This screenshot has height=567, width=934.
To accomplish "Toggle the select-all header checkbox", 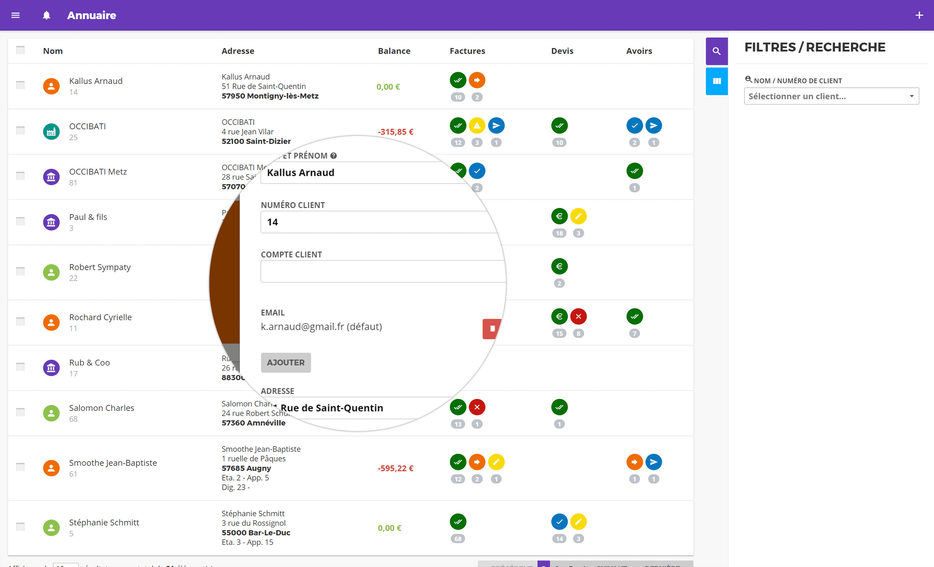I will pyautogui.click(x=21, y=50).
